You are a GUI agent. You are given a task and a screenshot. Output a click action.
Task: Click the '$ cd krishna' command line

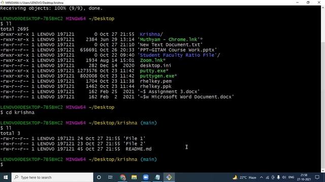click(17, 112)
